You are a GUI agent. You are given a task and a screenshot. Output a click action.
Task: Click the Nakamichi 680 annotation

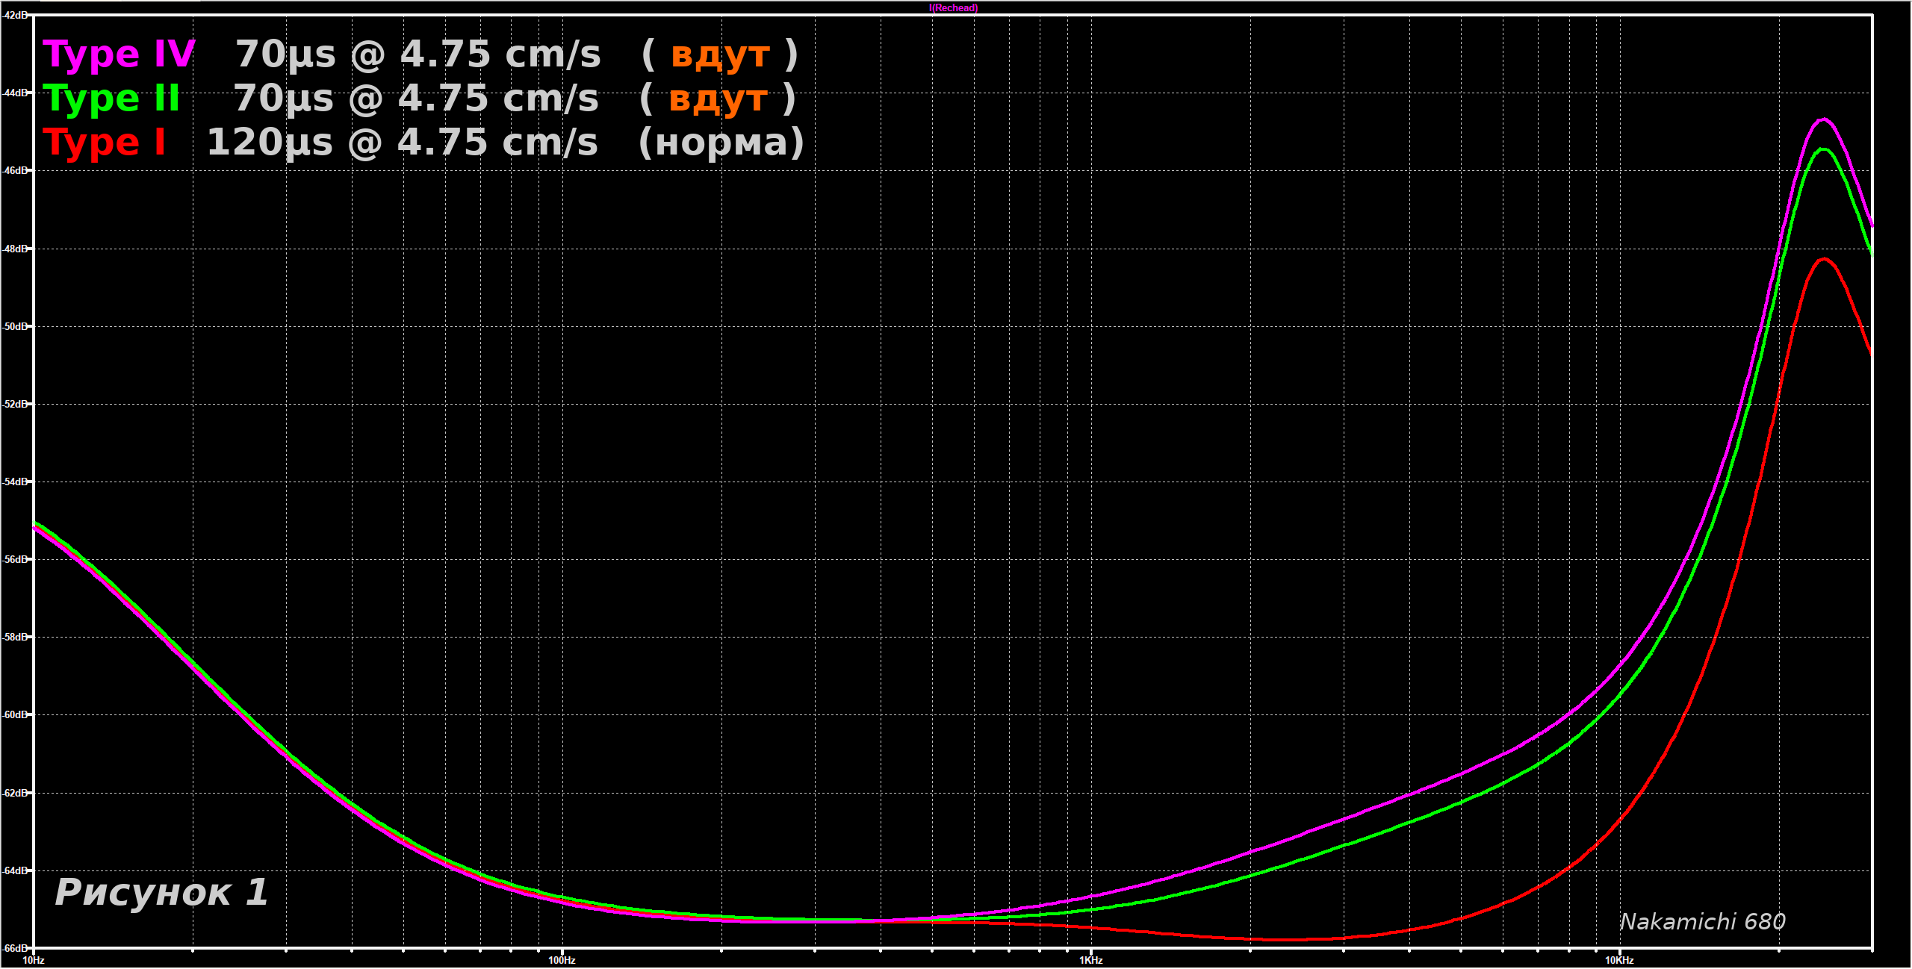tap(1701, 922)
